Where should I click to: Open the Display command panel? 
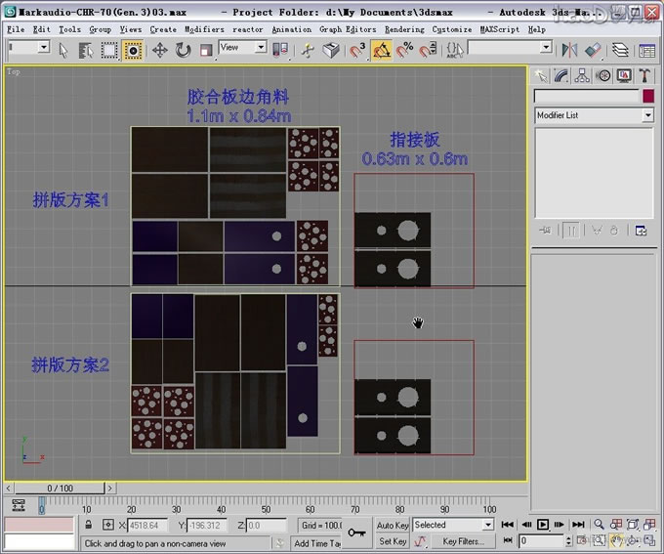pos(625,75)
